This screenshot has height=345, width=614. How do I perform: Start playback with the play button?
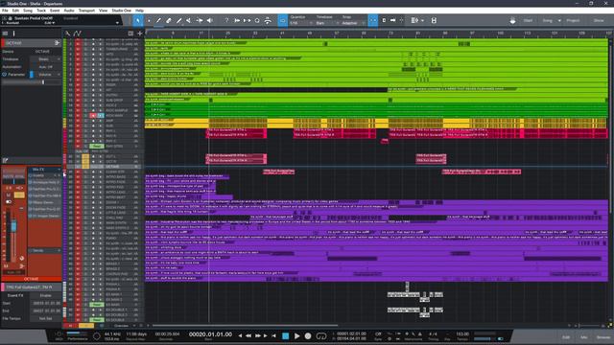(x=296, y=335)
